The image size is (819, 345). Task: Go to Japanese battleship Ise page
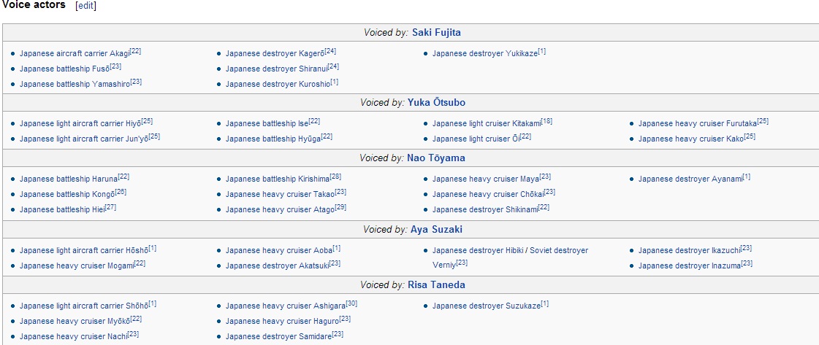point(267,124)
